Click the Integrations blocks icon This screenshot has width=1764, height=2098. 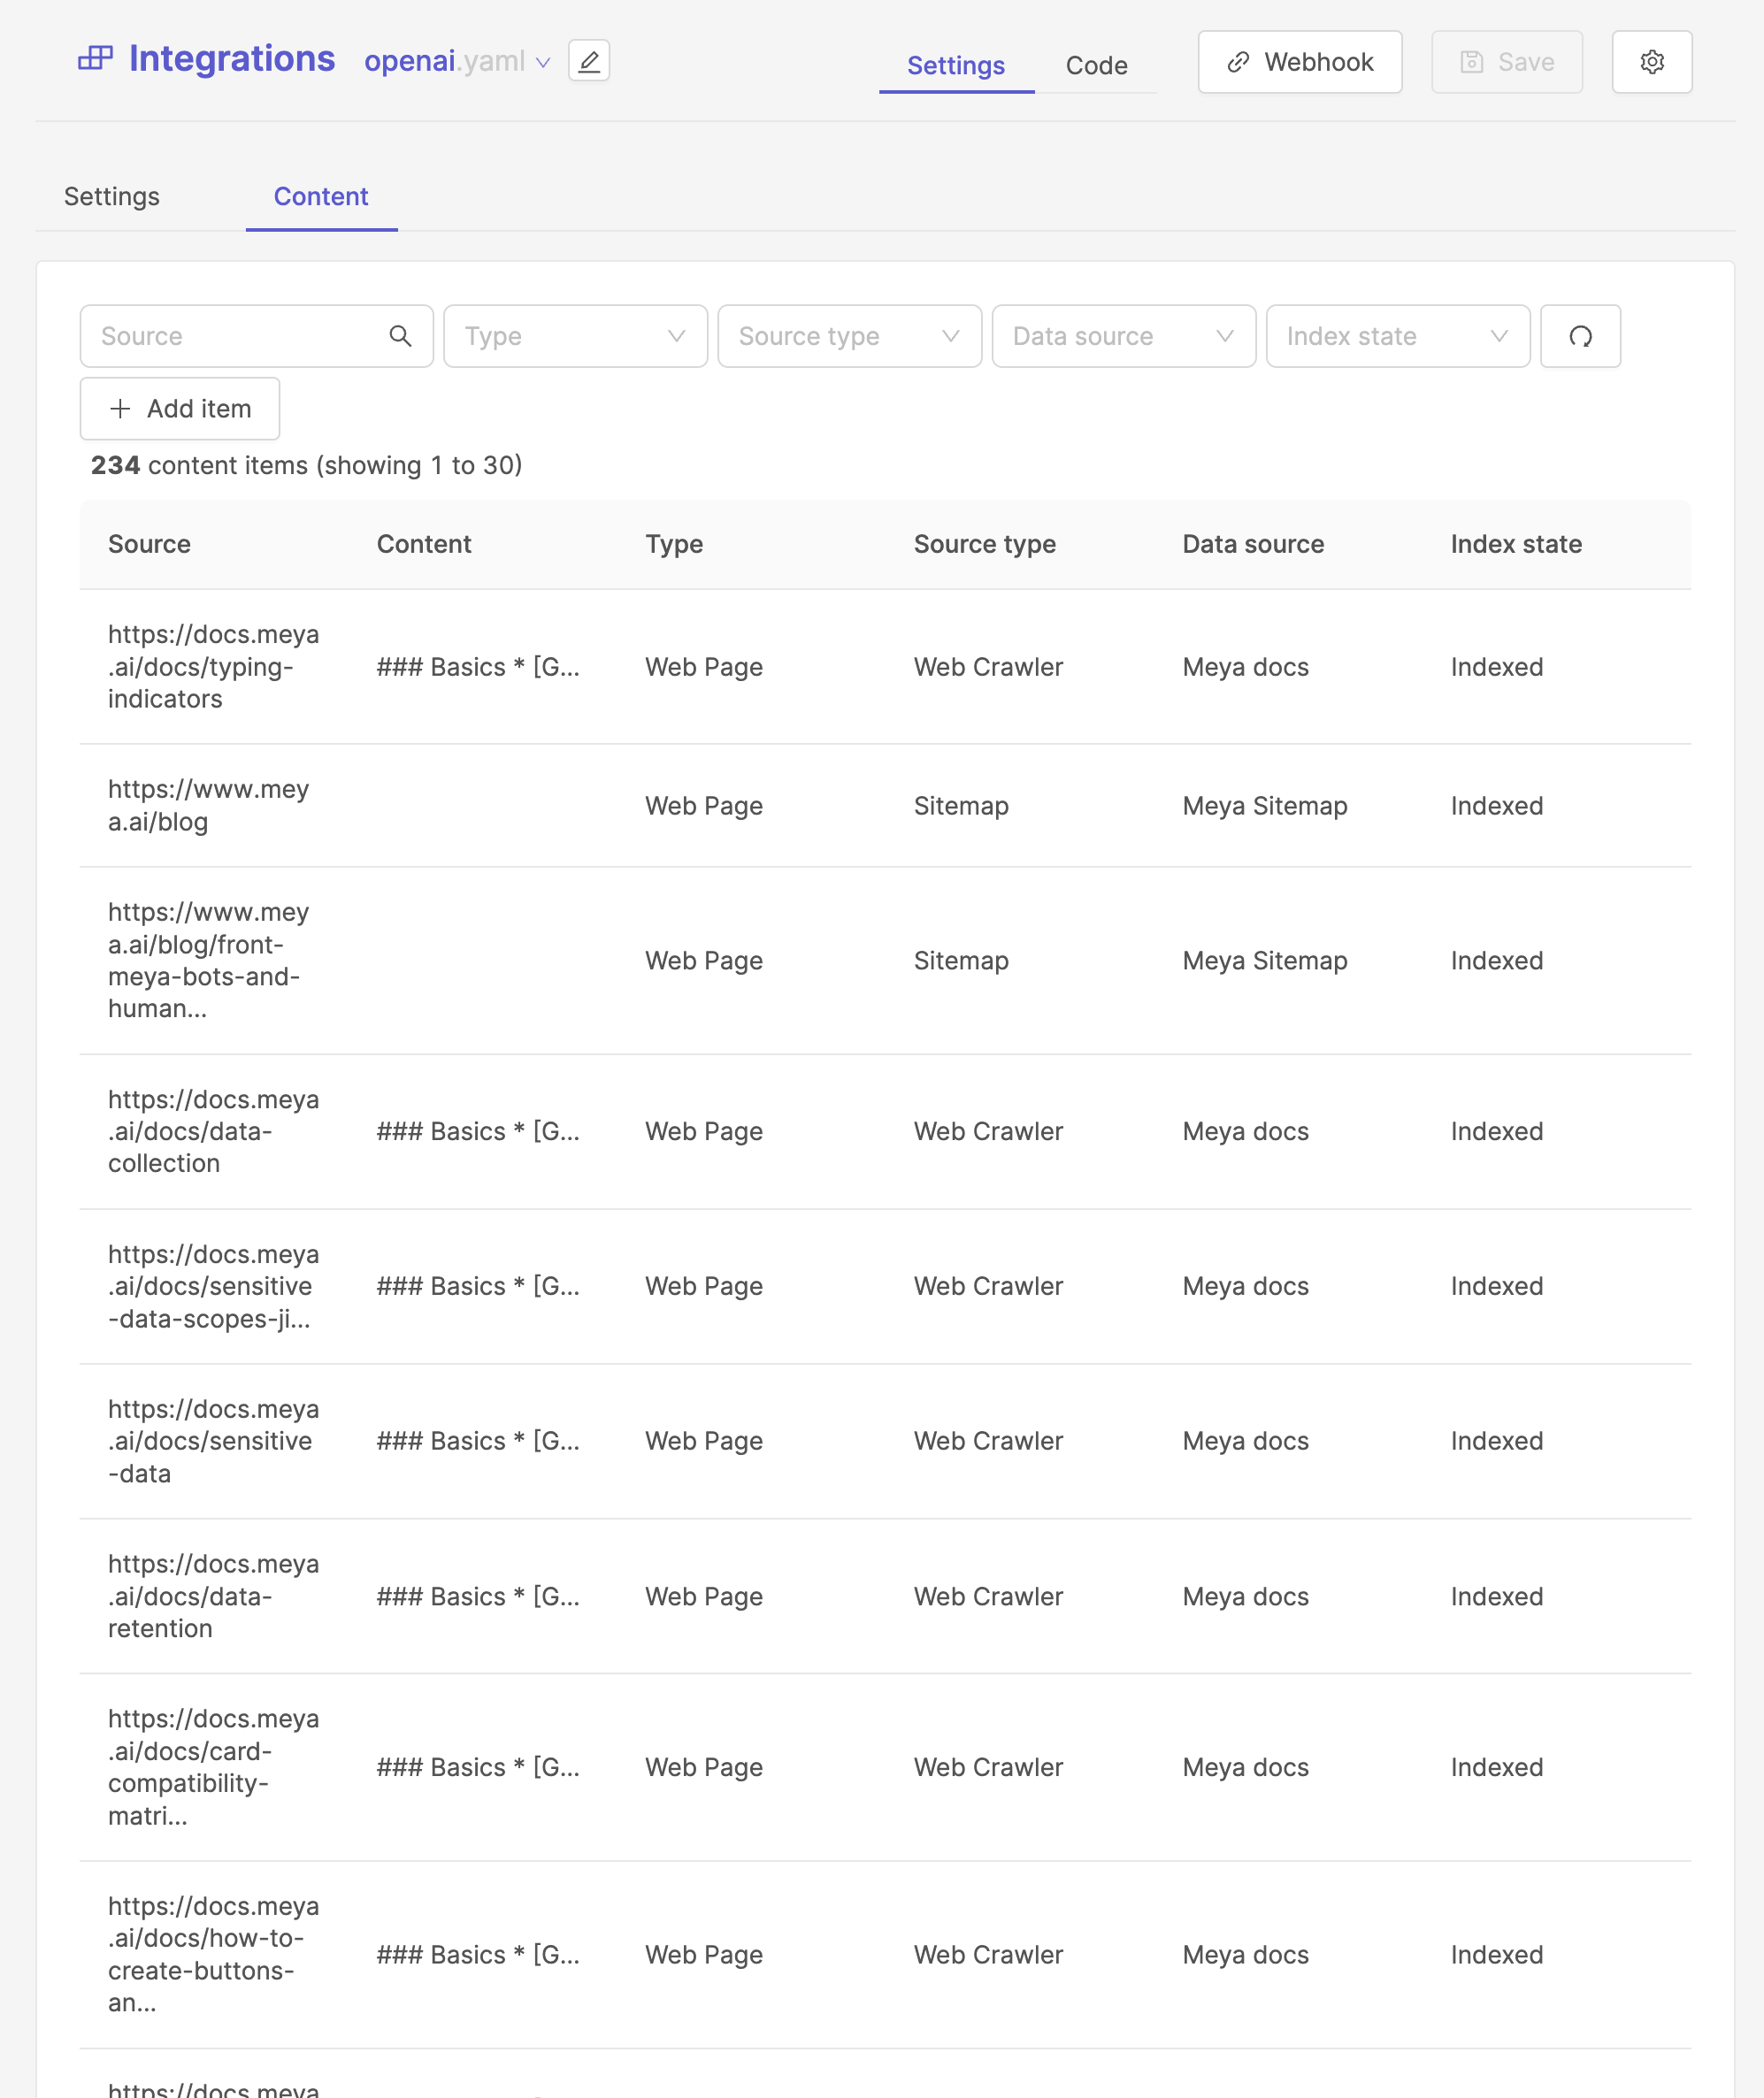95,59
